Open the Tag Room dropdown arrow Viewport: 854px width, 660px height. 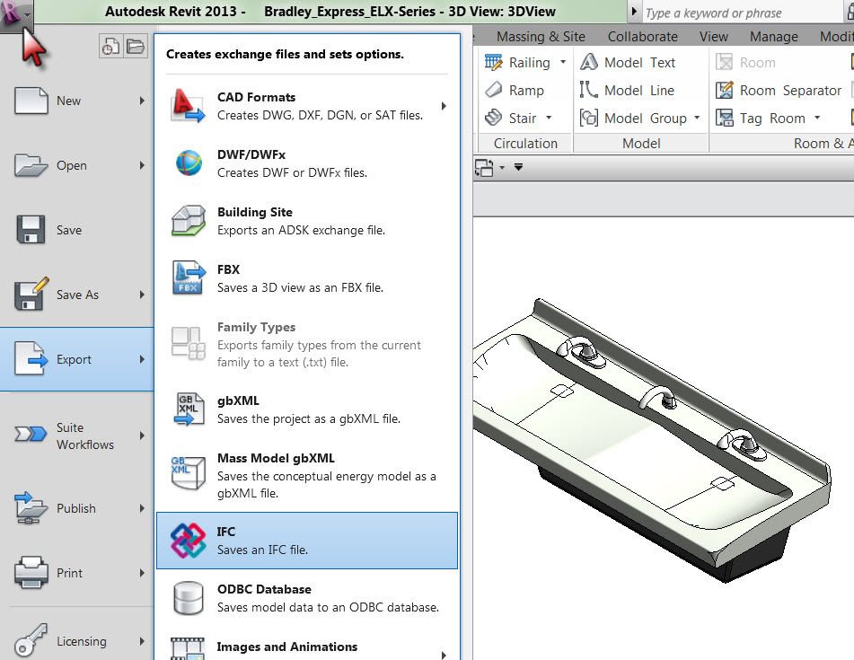pos(817,117)
